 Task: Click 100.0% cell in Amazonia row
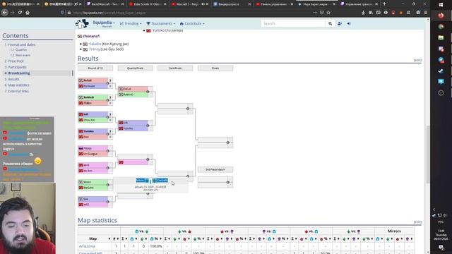tap(155, 246)
